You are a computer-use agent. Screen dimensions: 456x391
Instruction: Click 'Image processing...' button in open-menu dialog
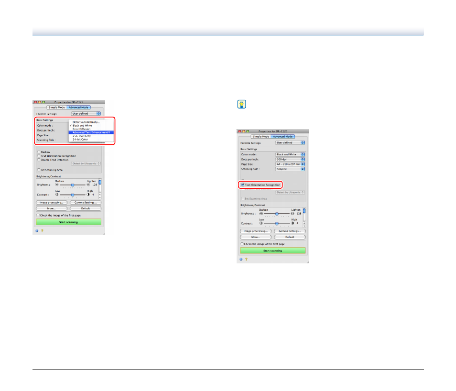(x=52, y=203)
